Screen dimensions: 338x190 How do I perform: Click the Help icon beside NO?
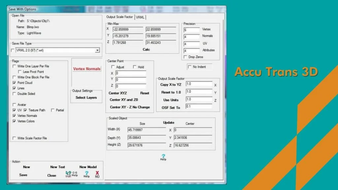[86, 174]
